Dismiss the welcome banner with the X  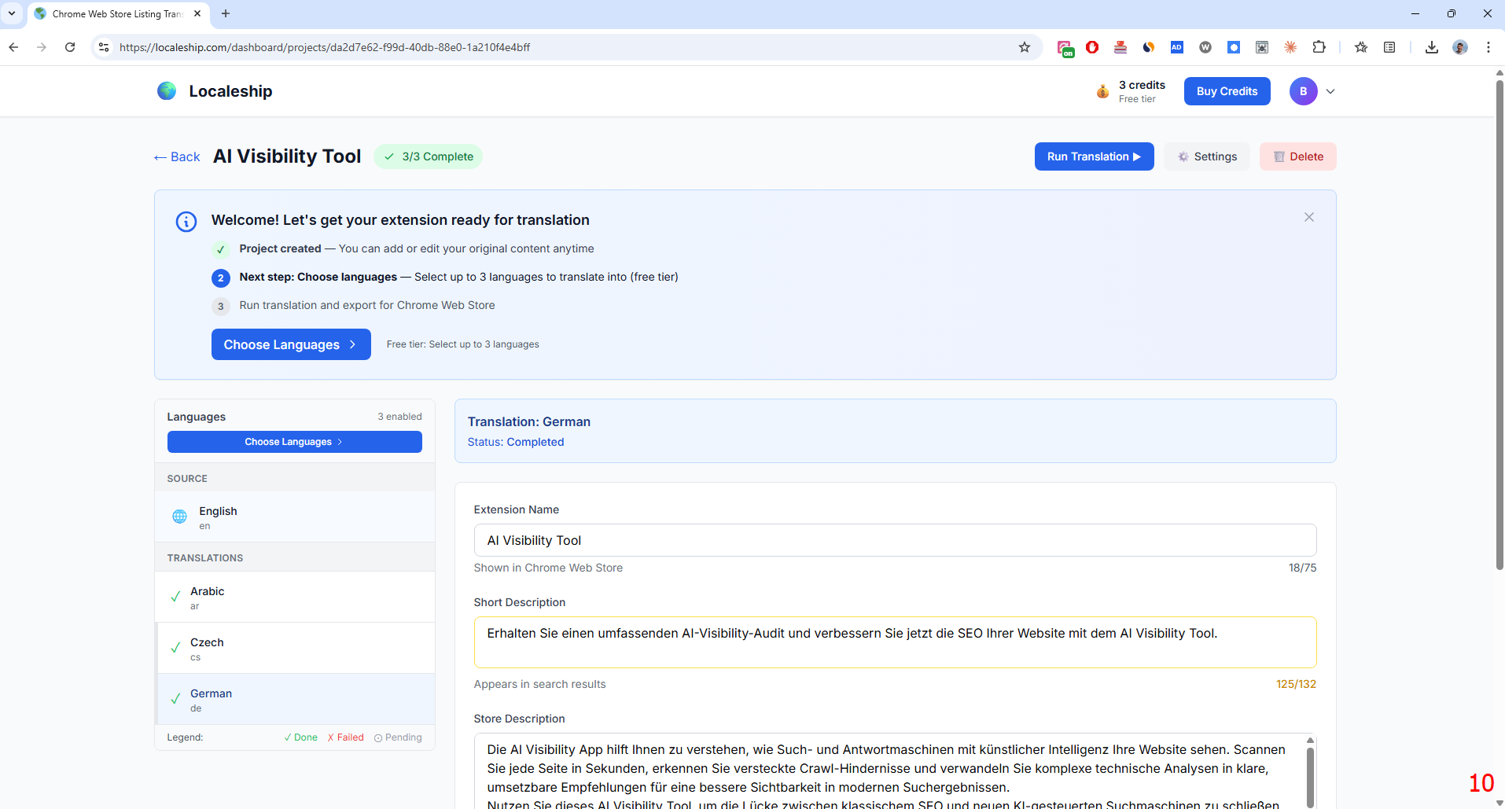tap(1309, 217)
